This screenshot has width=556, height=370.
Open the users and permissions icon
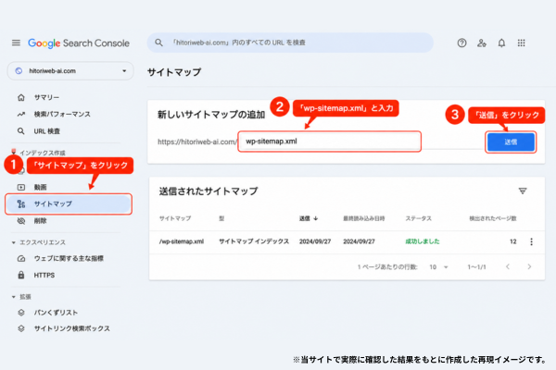[x=482, y=43]
